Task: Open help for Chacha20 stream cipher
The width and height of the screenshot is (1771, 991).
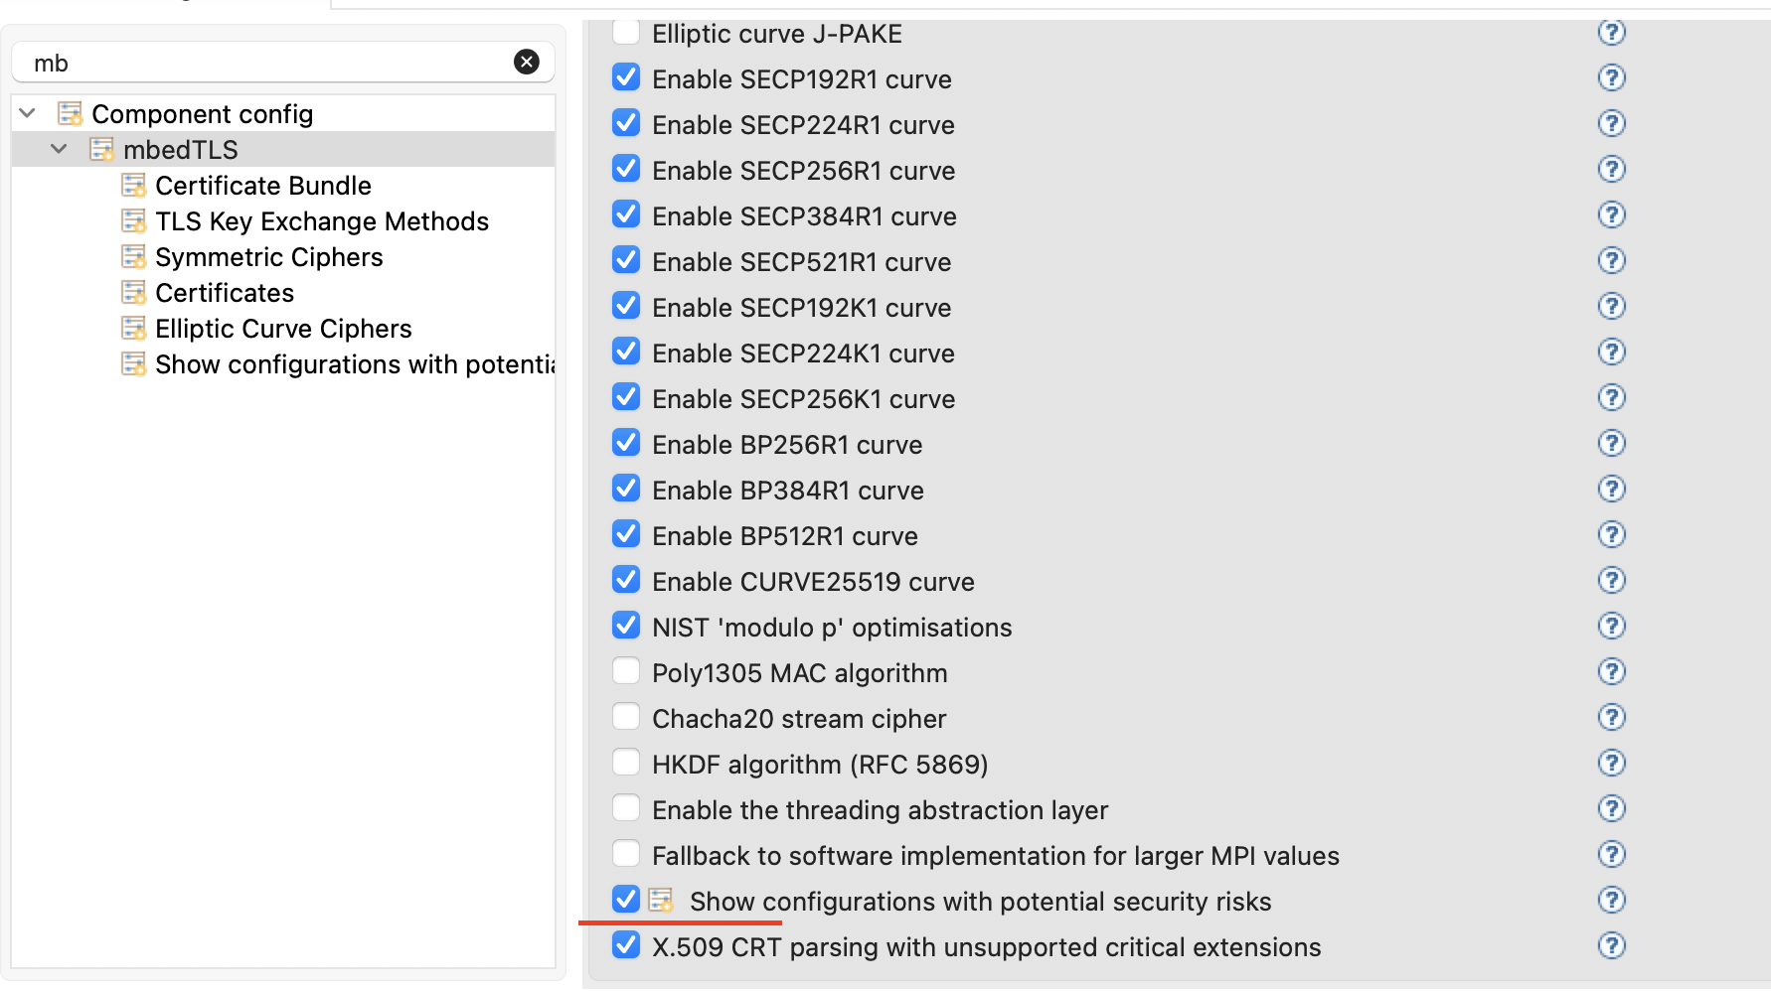Action: (1611, 717)
